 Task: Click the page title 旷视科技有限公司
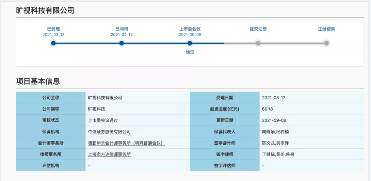pos(45,11)
